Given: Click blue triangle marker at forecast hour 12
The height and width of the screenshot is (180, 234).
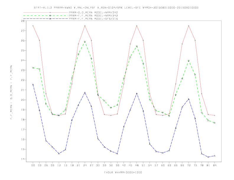Looking at the screenshot, I should [x=59, y=154].
